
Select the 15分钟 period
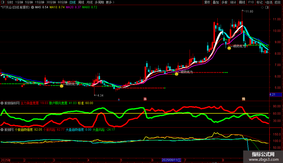40,2
